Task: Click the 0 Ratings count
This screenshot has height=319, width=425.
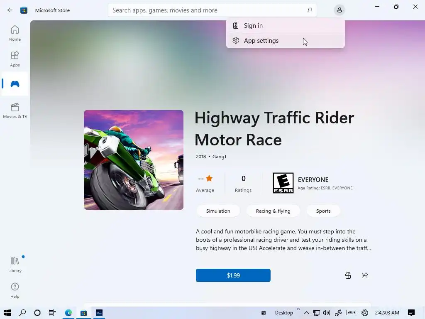Action: point(243,183)
